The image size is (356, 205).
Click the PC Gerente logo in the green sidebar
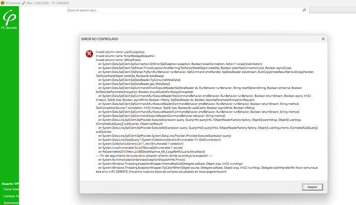(9, 20)
